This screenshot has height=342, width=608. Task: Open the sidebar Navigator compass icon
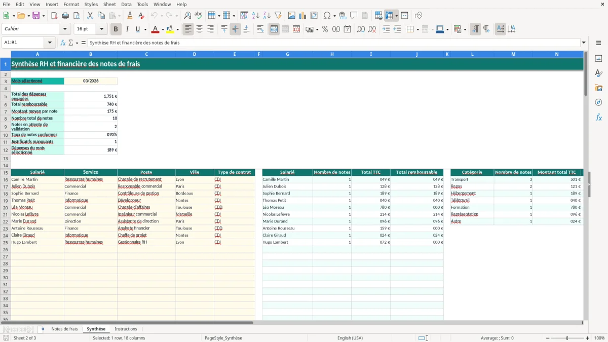[598, 102]
